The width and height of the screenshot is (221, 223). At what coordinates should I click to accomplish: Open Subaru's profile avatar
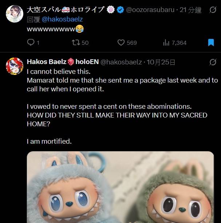[13, 13]
